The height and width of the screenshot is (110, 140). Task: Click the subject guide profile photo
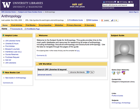tap(124, 51)
